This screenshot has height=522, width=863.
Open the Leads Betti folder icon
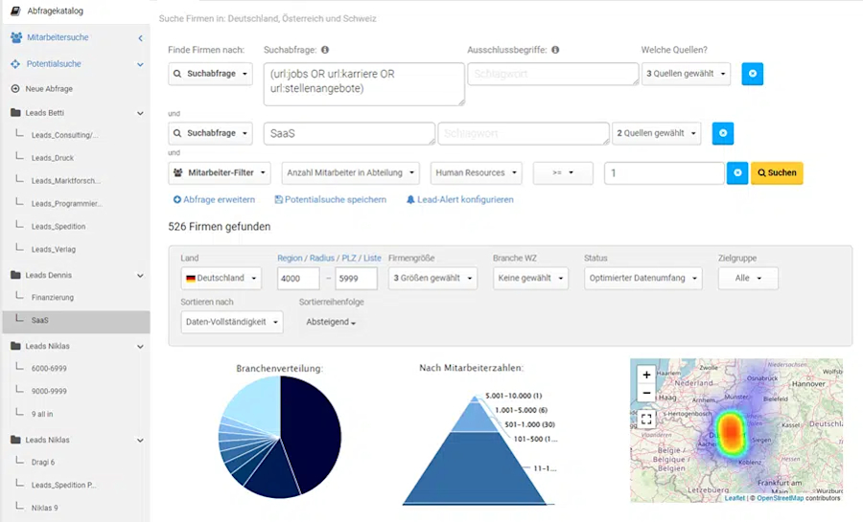click(x=16, y=113)
